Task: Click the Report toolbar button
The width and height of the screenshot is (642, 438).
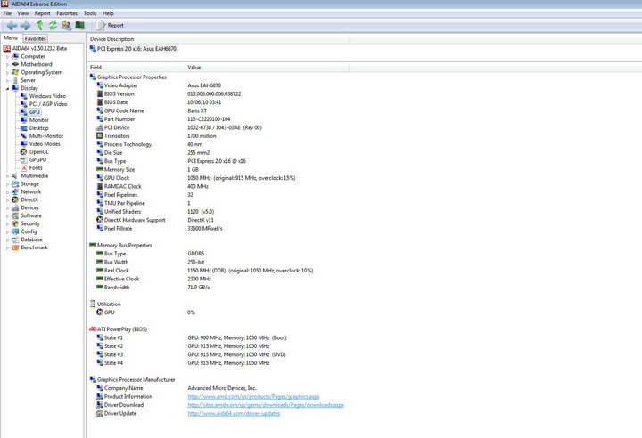Action: tap(111, 25)
